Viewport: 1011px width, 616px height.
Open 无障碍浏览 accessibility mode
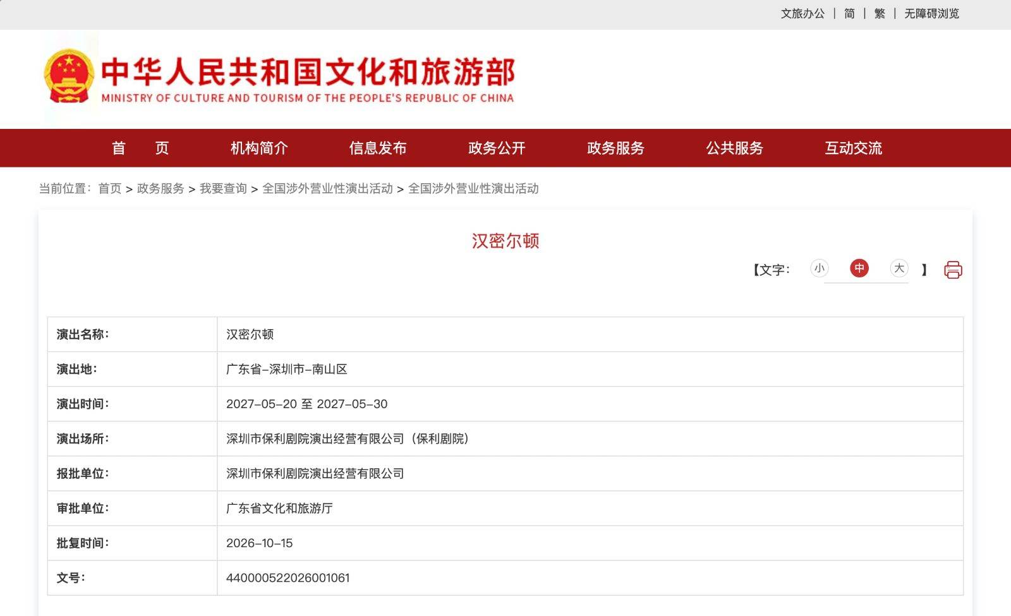[x=931, y=13]
